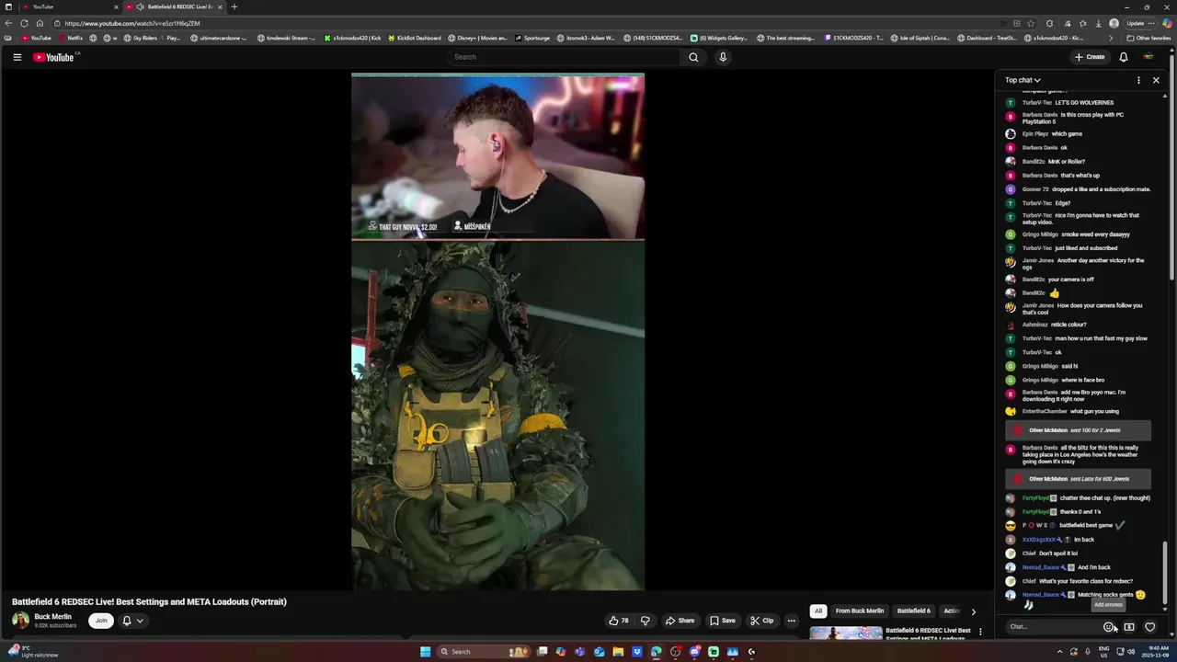The image size is (1177, 662).
Task: Open the Other favorites folder
Action: (x=1148, y=38)
